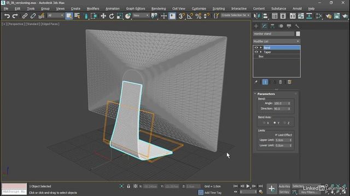
Task: Open the Modifiers menu
Action: pos(93,9)
